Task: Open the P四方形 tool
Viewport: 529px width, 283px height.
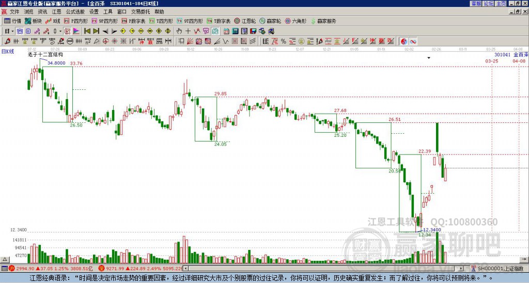Action: pyautogui.click(x=76, y=21)
